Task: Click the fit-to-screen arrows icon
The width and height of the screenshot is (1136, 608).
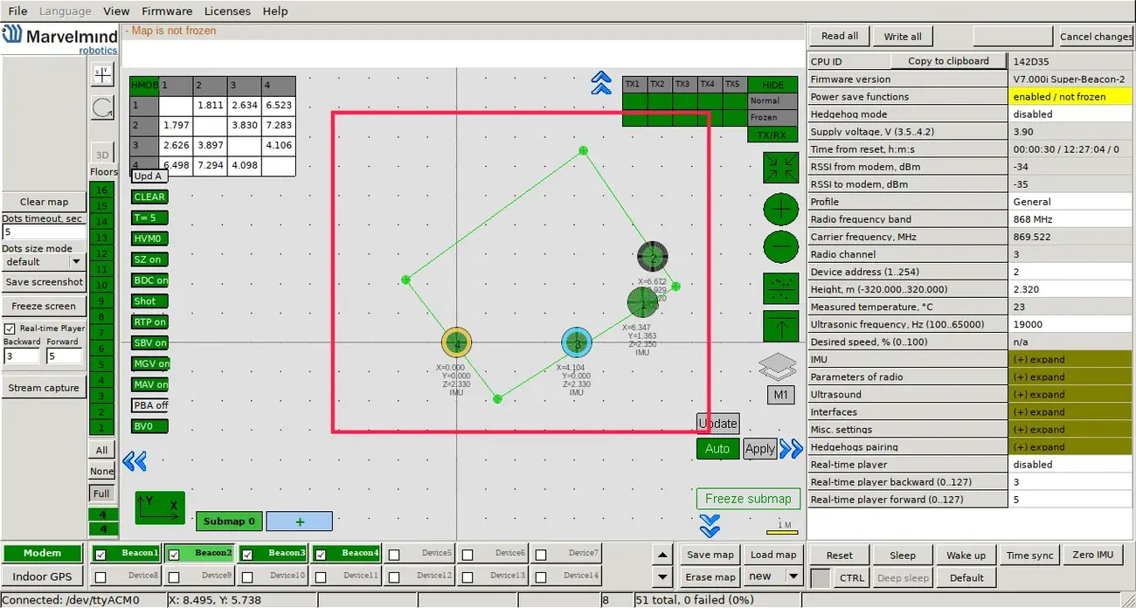Action: tap(780, 168)
